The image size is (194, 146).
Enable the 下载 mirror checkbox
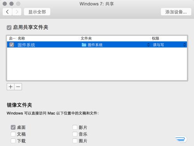coord(13,141)
